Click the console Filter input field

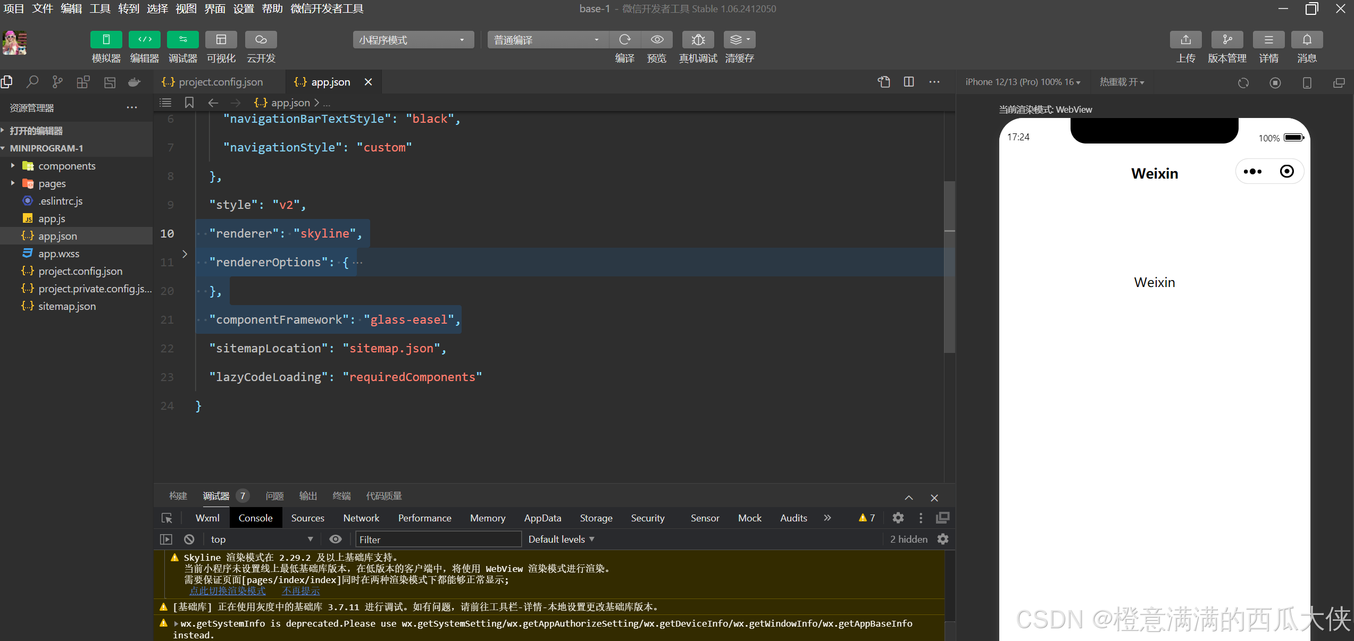pos(438,539)
